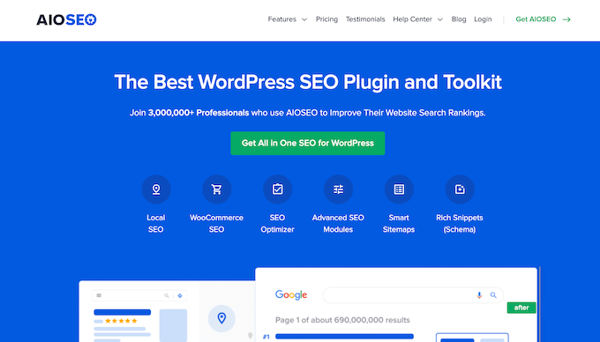Viewport: 600px width, 342px height.
Task: Click the '3,000,000+ Professionals' text
Action: [199, 113]
